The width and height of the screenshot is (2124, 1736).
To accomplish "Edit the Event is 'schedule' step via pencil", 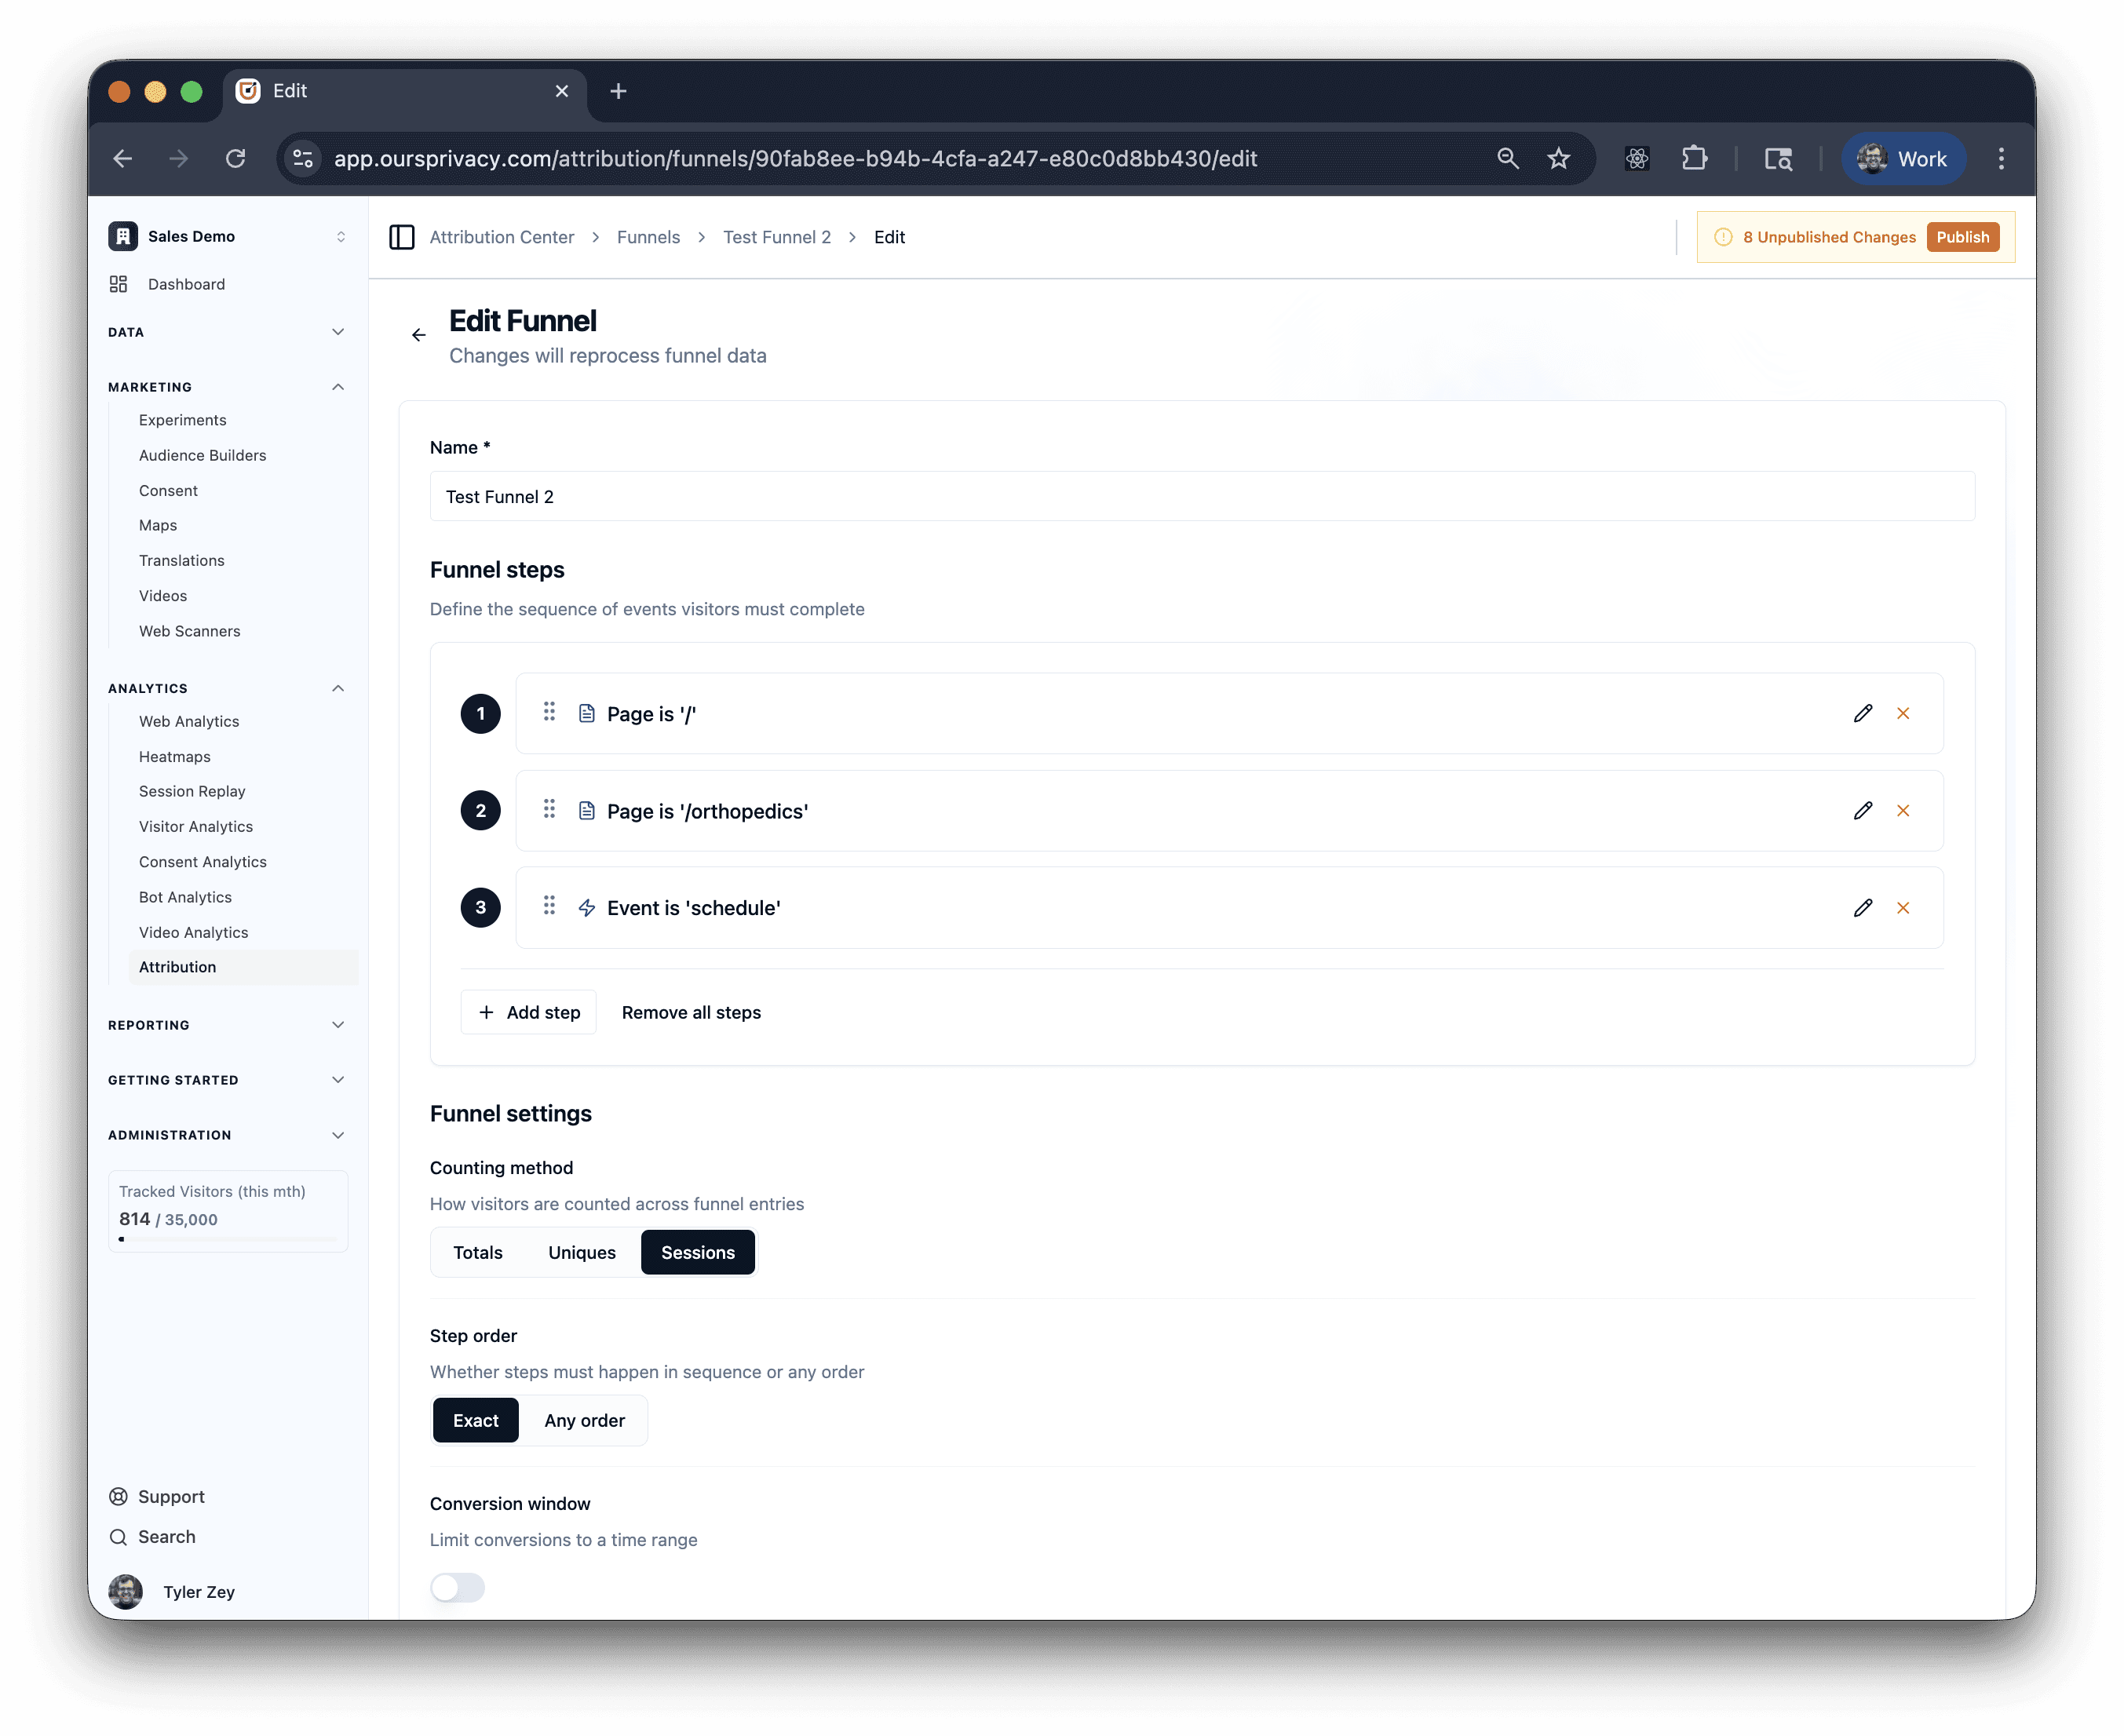I will (x=1862, y=908).
